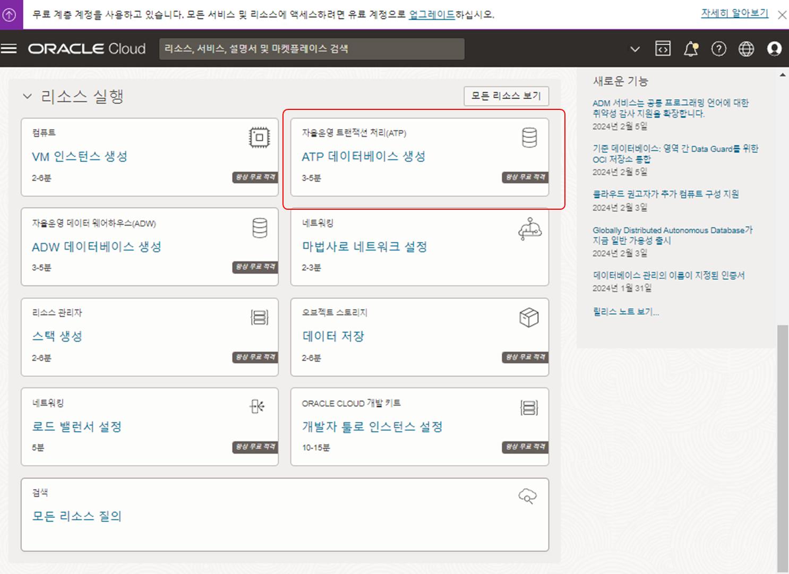This screenshot has height=574, width=789.
Task: Click the cloud search icon
Action: coord(527,496)
